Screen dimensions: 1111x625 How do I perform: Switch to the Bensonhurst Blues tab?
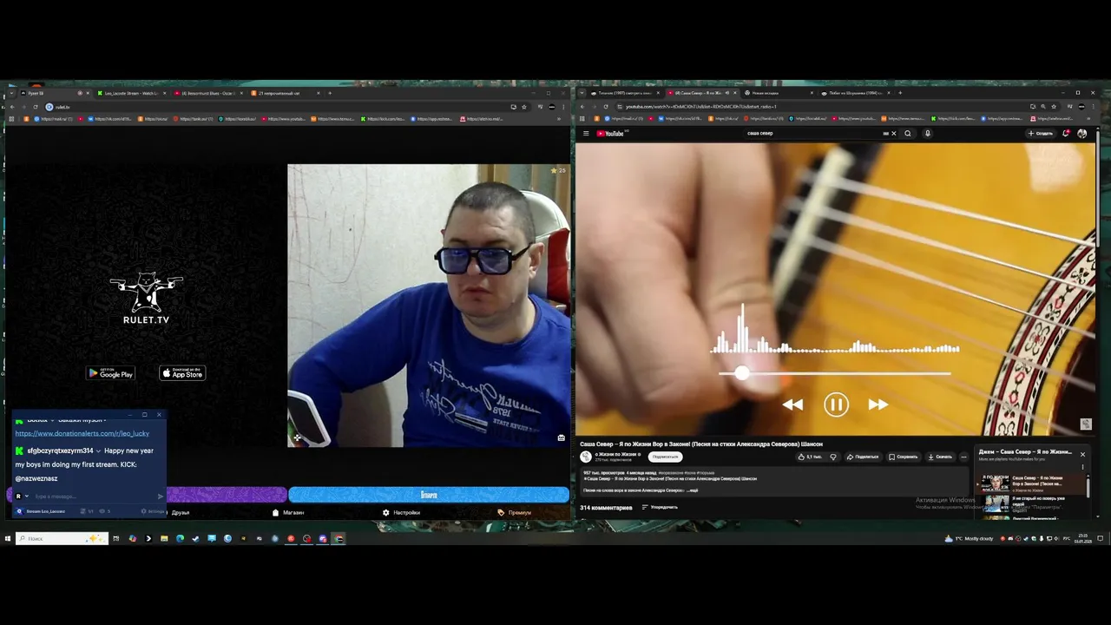[x=208, y=93]
